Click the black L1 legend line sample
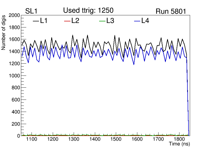Viewport: 211px width, 151px height. [x=36, y=21]
